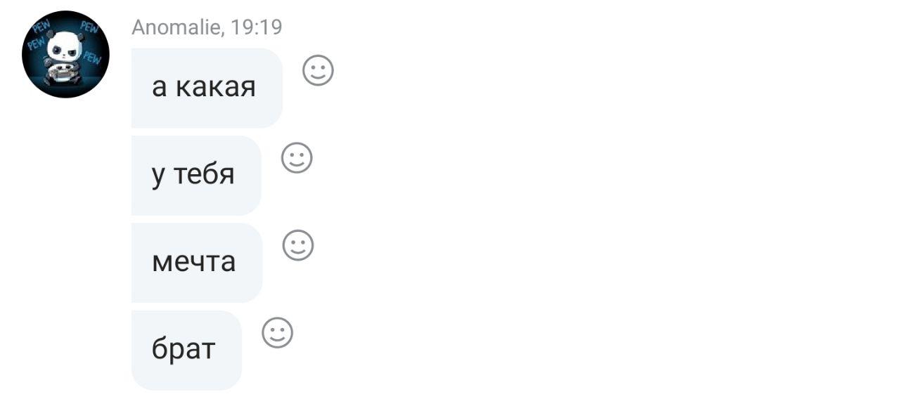This screenshot has height=406, width=900.
Task: Click smiley icon beside "у тебя"
Action: (297, 158)
